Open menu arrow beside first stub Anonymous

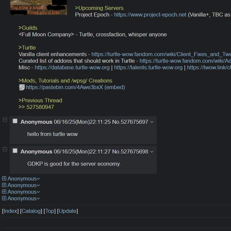click(38, 179)
